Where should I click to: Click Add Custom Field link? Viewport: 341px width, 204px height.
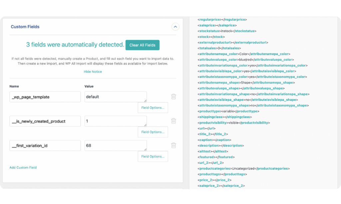coord(23,167)
